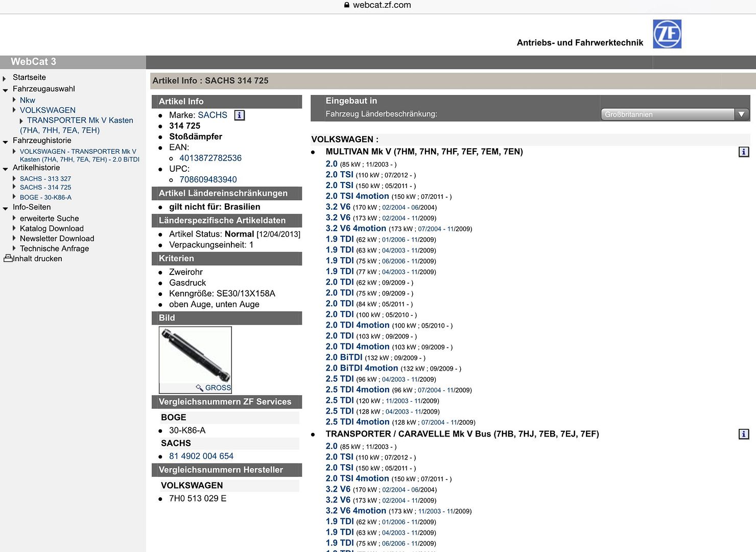
Task: Click UPC number 708609483940
Action: 208,179
